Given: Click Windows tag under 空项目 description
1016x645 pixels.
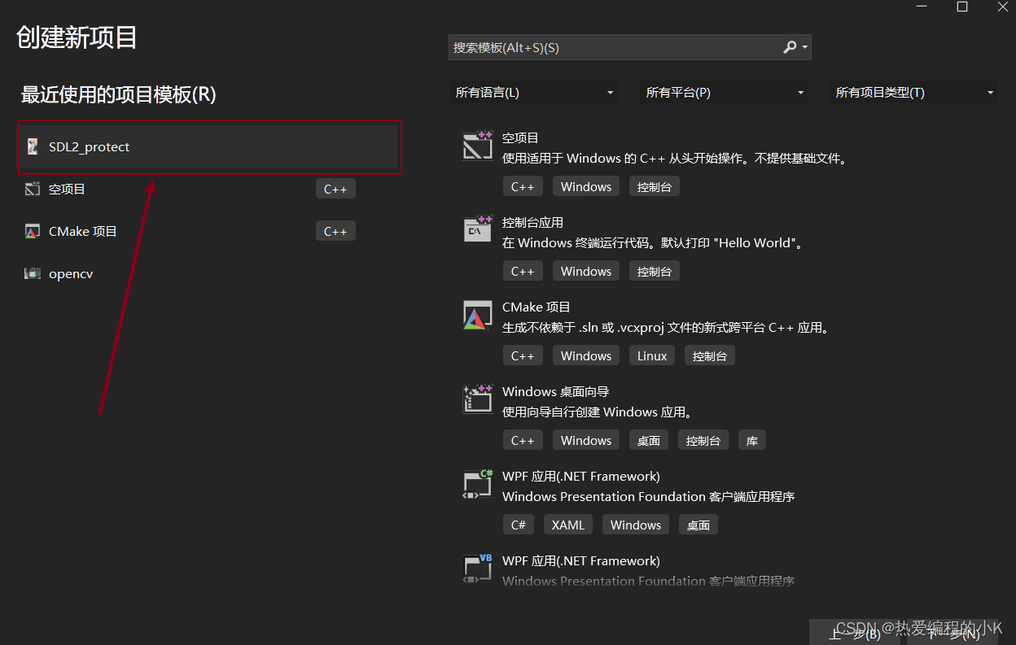Looking at the screenshot, I should click(x=586, y=186).
